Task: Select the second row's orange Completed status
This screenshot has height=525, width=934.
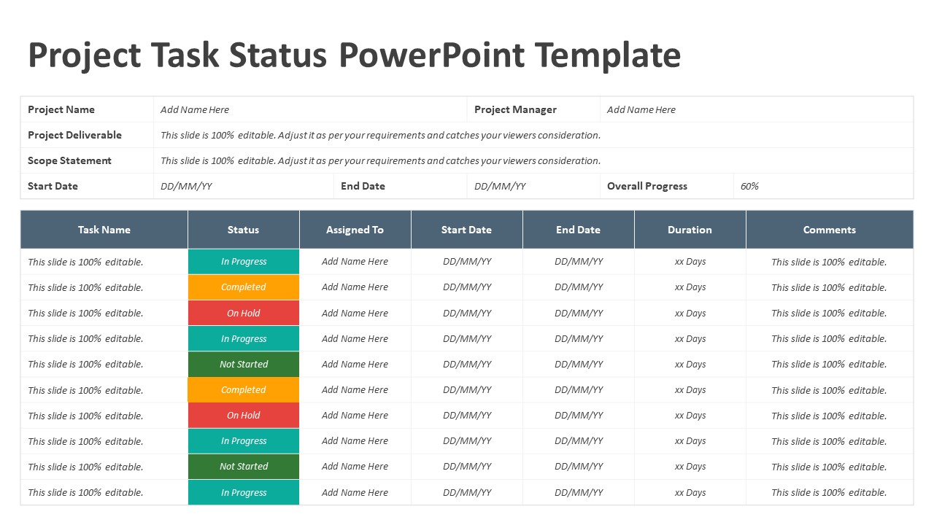Action: click(244, 287)
